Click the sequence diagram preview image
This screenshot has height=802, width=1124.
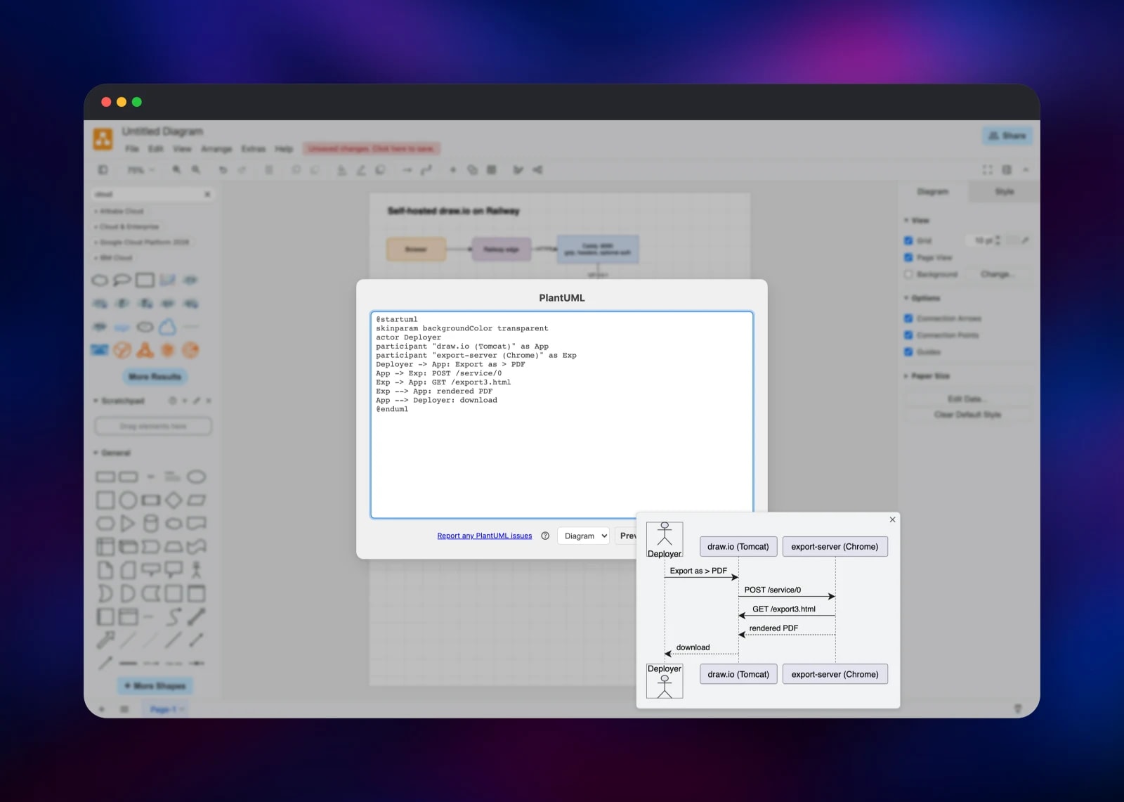pos(767,610)
